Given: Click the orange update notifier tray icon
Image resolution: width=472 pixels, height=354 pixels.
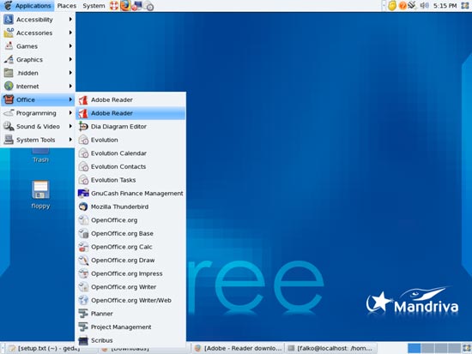Looking at the screenshot, I should coord(402,5).
